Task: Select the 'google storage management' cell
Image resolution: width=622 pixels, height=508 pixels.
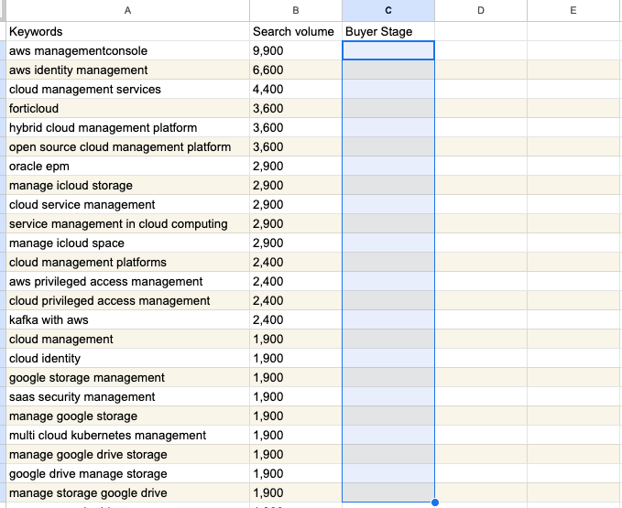Action: (127, 378)
